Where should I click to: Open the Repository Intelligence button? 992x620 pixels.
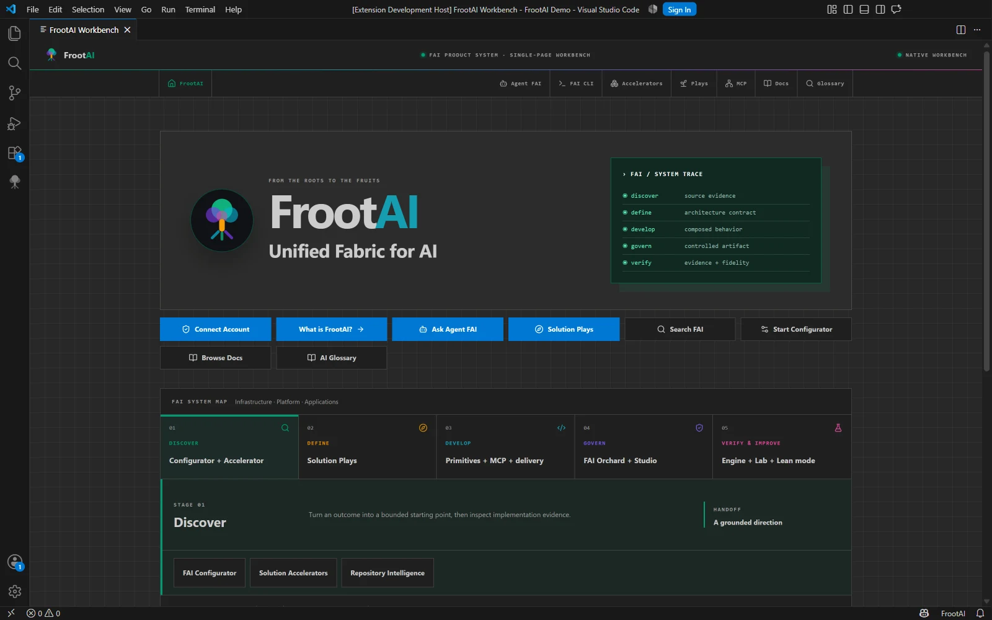387,573
